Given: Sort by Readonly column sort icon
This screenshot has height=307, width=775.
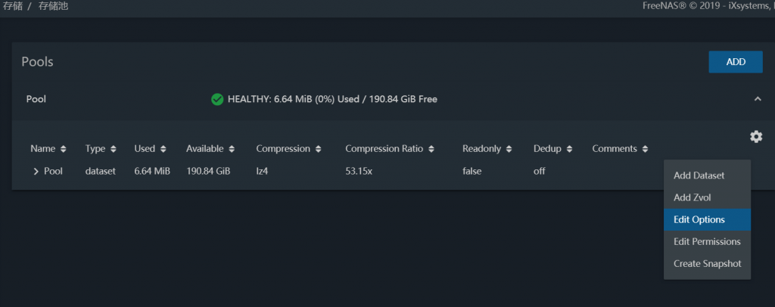Looking at the screenshot, I should point(509,149).
